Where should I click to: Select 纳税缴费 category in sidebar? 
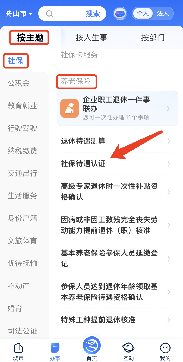[x=23, y=151]
